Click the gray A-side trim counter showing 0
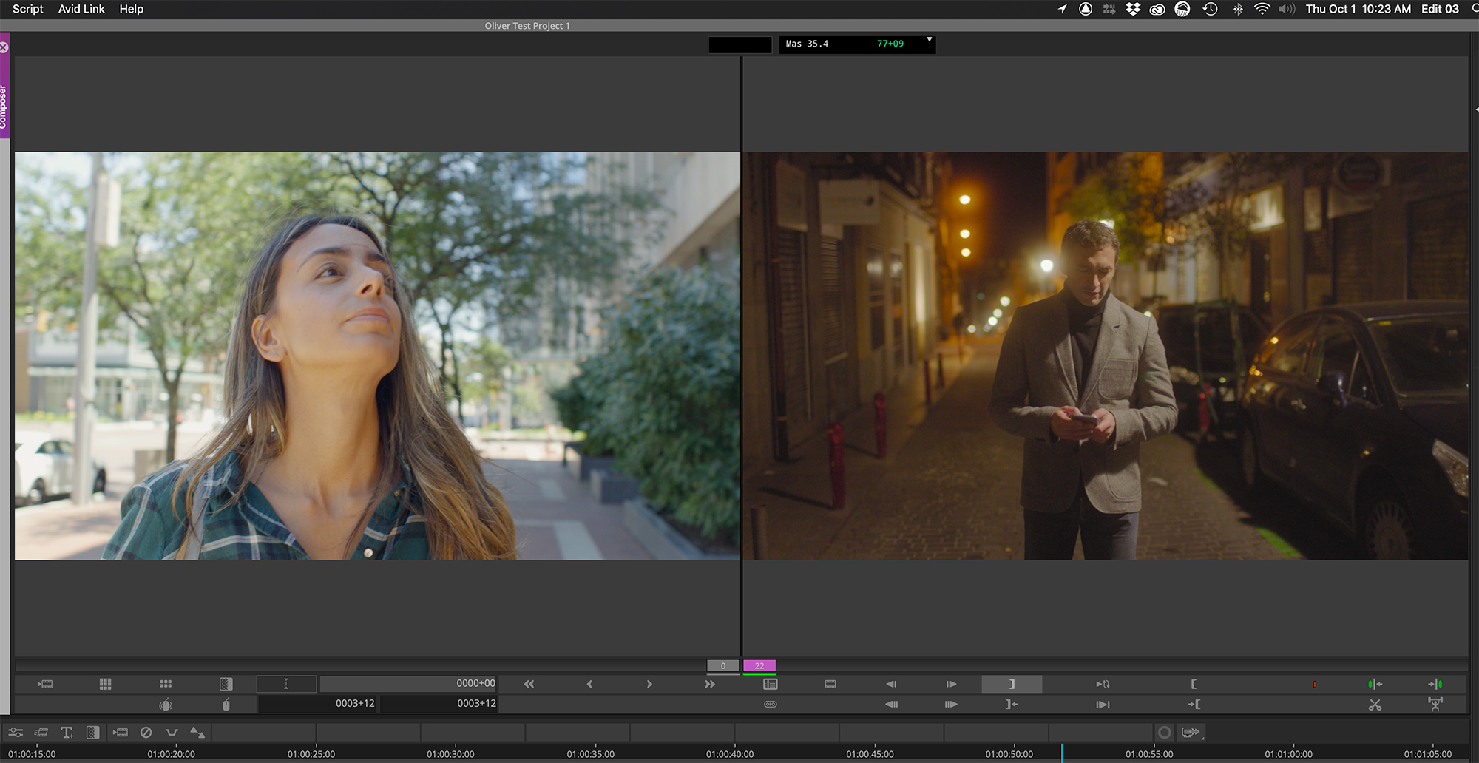Viewport: 1479px width, 763px height. click(723, 665)
